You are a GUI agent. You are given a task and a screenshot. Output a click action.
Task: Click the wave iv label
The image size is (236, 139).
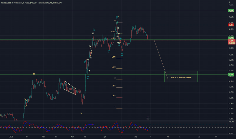click(x=81, y=113)
